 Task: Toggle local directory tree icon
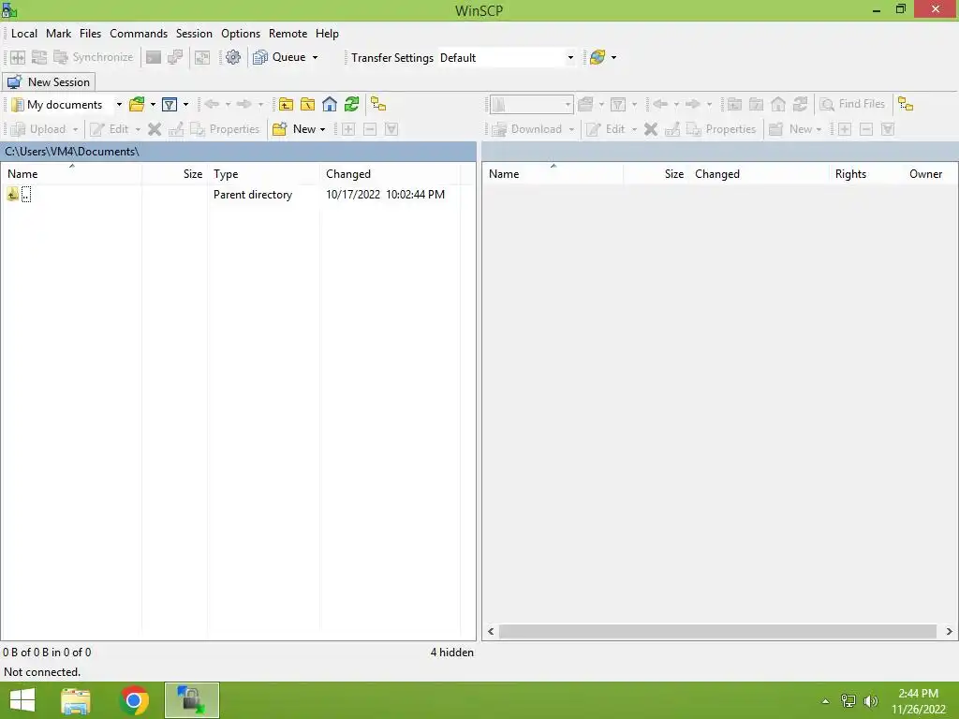[378, 105]
